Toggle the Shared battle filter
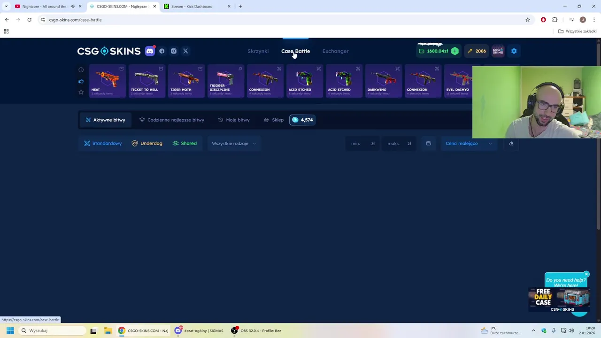The image size is (601, 338). (x=185, y=144)
